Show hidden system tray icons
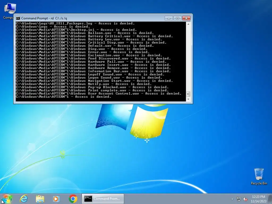This screenshot has width=272, height=204. click(232, 199)
